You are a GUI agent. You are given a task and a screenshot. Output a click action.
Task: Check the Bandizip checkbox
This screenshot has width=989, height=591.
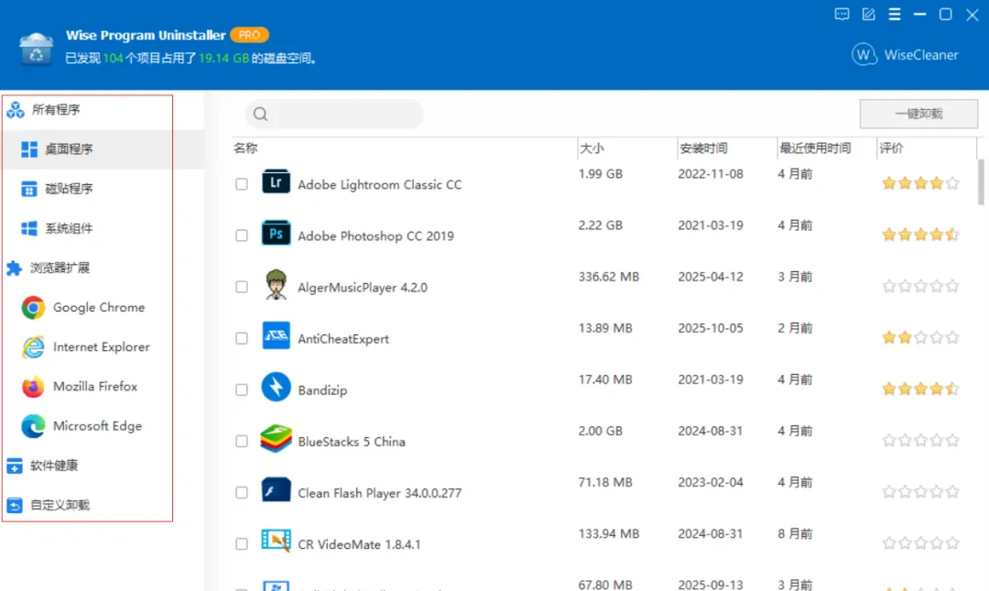(242, 390)
